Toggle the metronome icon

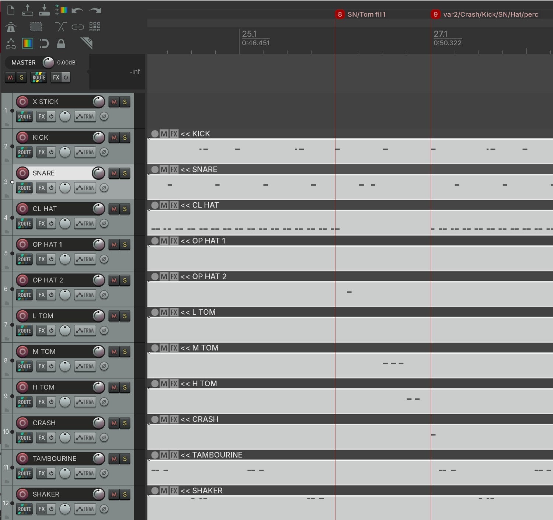[x=11, y=27]
